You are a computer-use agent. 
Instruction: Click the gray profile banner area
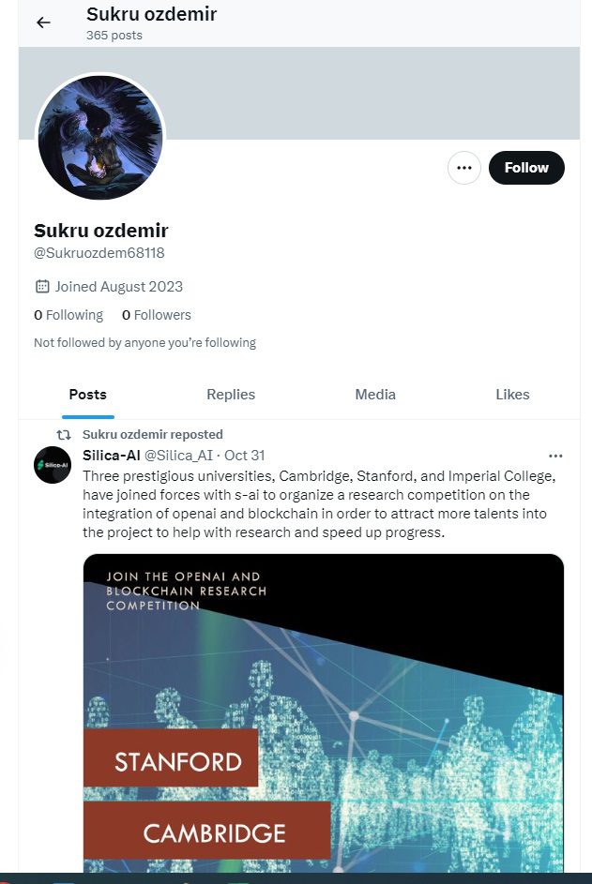375,94
